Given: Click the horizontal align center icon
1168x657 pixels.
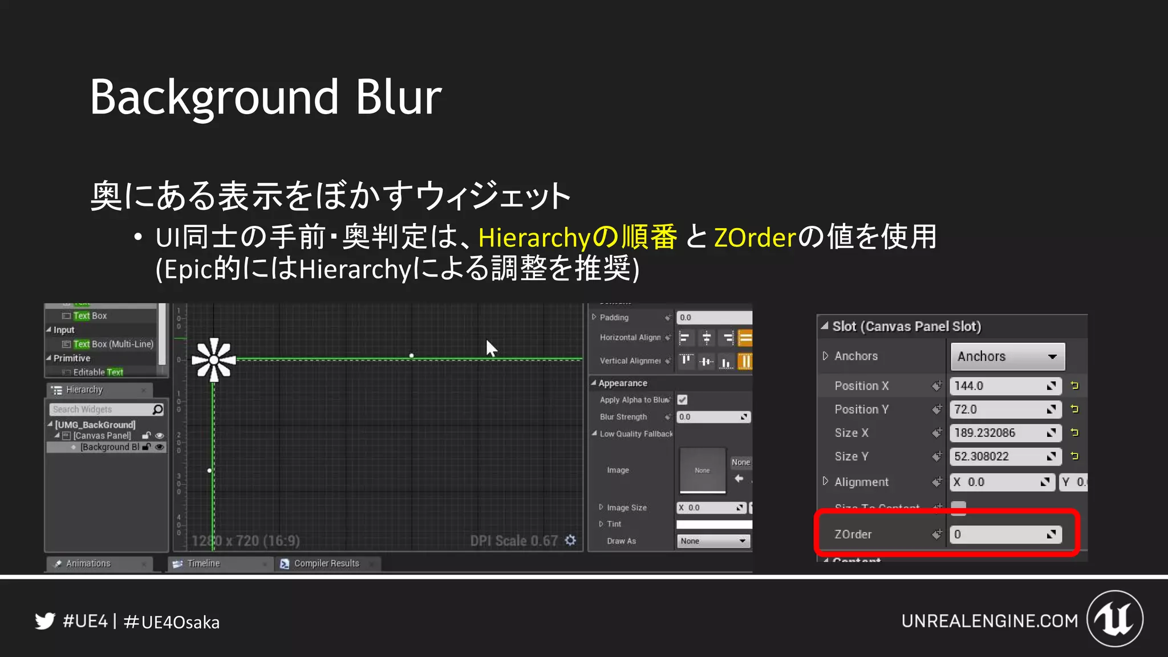Looking at the screenshot, I should 707,338.
